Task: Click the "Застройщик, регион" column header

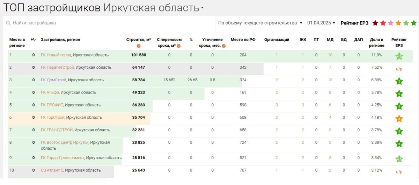Action: [60, 40]
